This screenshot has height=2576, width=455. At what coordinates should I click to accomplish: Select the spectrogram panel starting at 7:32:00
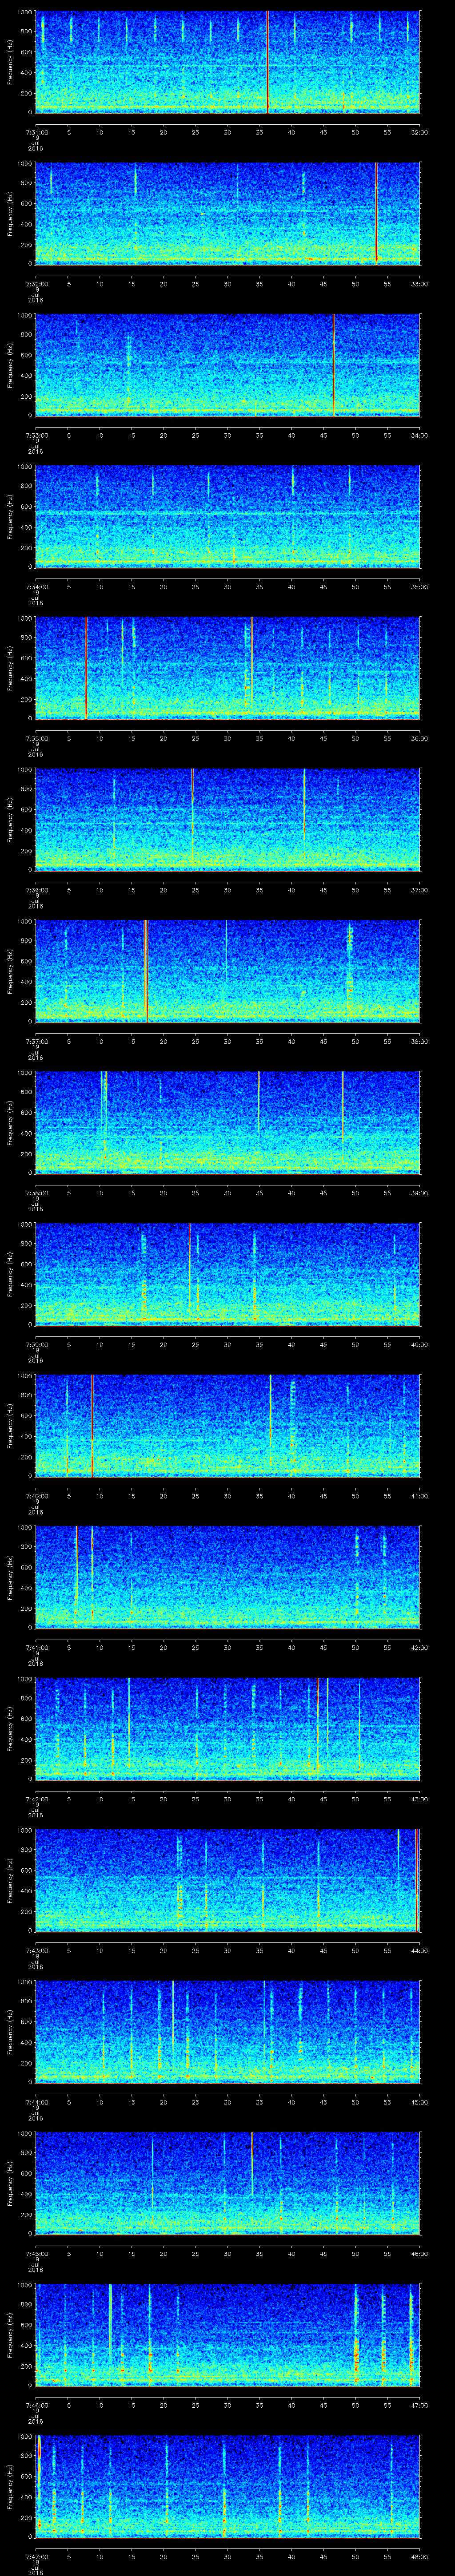coord(228,213)
